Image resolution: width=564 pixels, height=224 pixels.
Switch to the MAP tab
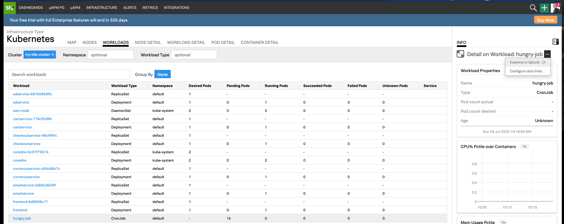click(72, 43)
